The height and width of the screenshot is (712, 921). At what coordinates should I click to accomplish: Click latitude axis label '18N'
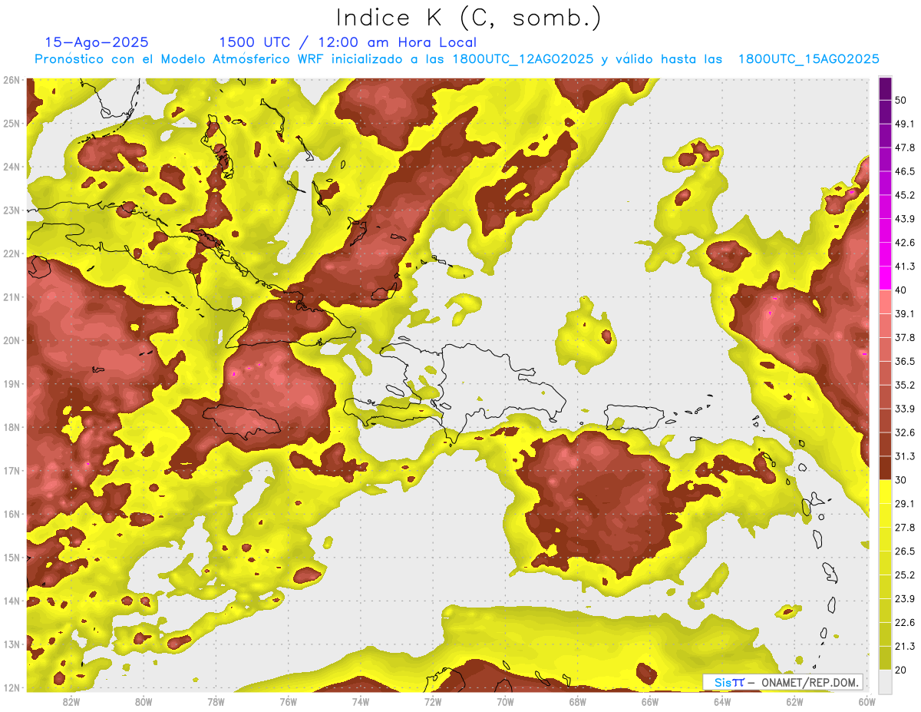pos(12,427)
